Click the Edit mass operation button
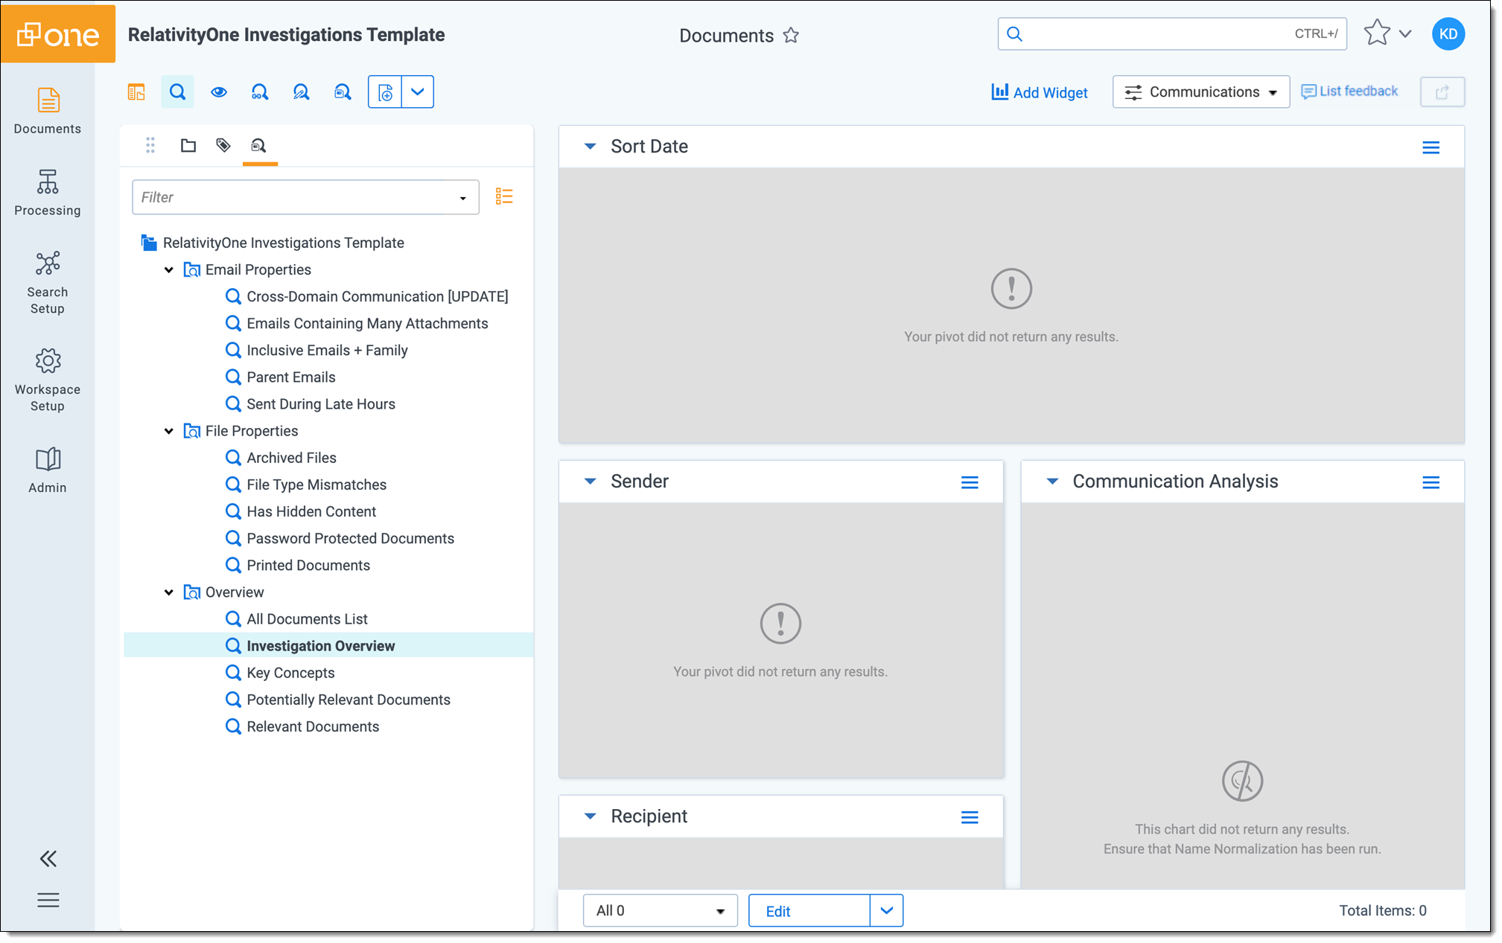Screen dimensions: 1502x943 pos(809,911)
